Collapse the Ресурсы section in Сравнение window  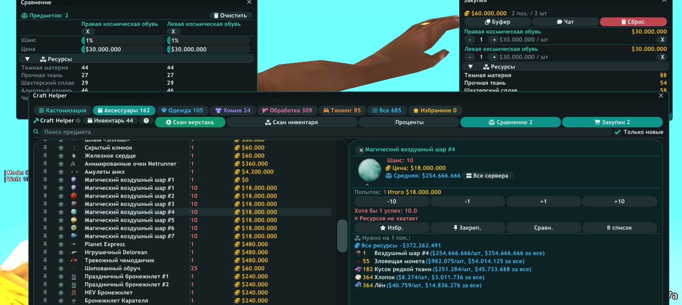27,59
